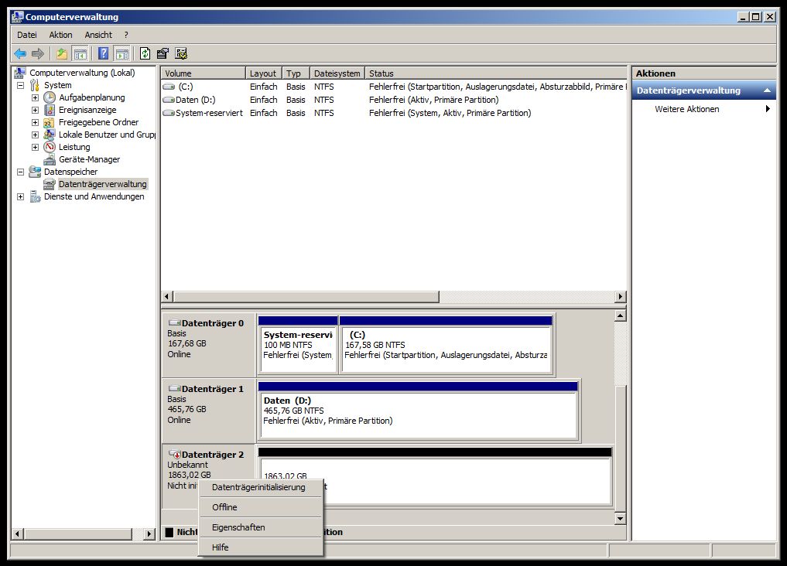
Task: Click the Forward arrow toolbar icon
Action: pos(38,53)
